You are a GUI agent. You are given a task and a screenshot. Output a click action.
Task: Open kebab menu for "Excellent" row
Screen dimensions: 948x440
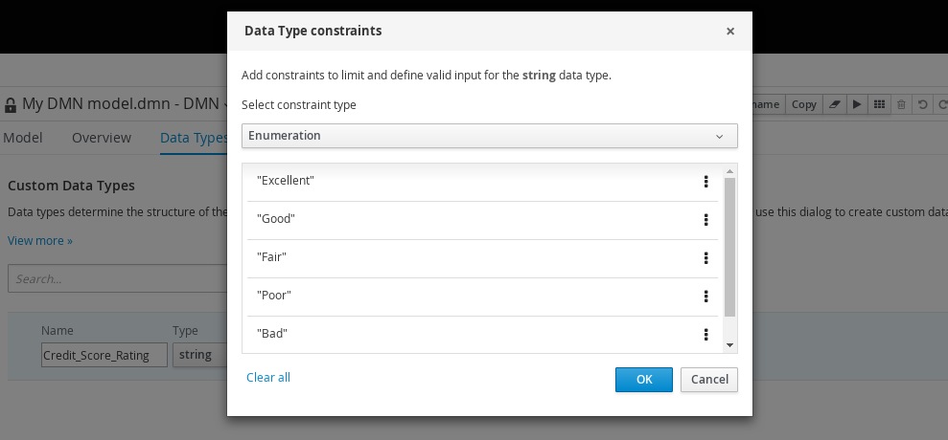[x=705, y=182]
